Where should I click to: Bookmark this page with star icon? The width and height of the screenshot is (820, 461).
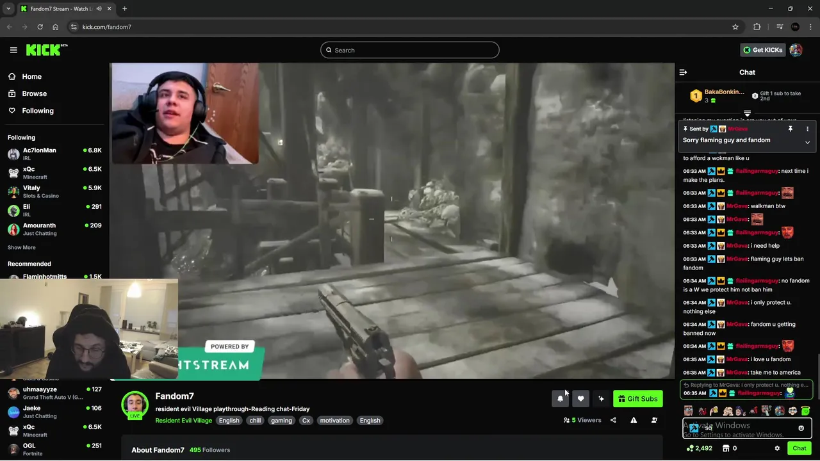pyautogui.click(x=735, y=27)
